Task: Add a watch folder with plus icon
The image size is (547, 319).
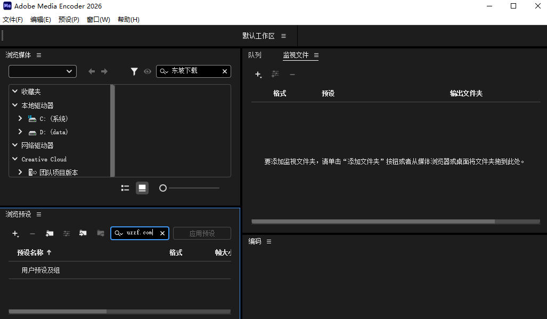Action: (x=258, y=74)
